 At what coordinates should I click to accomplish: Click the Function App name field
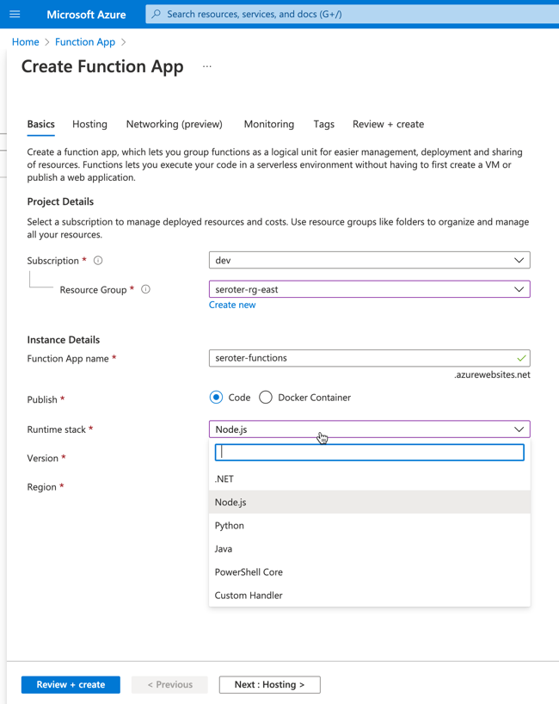click(x=361, y=358)
